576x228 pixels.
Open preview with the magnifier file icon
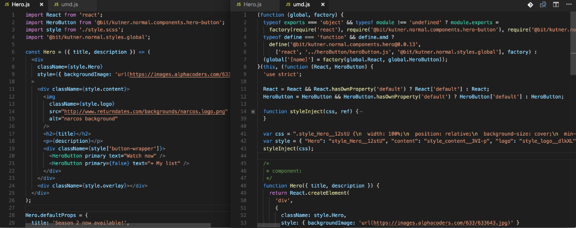pos(543,4)
